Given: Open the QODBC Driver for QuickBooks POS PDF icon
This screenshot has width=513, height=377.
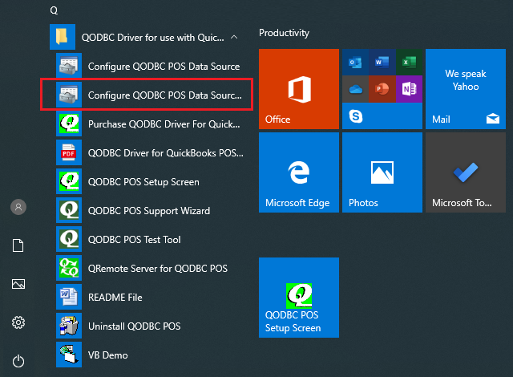Looking at the screenshot, I should (x=69, y=152).
